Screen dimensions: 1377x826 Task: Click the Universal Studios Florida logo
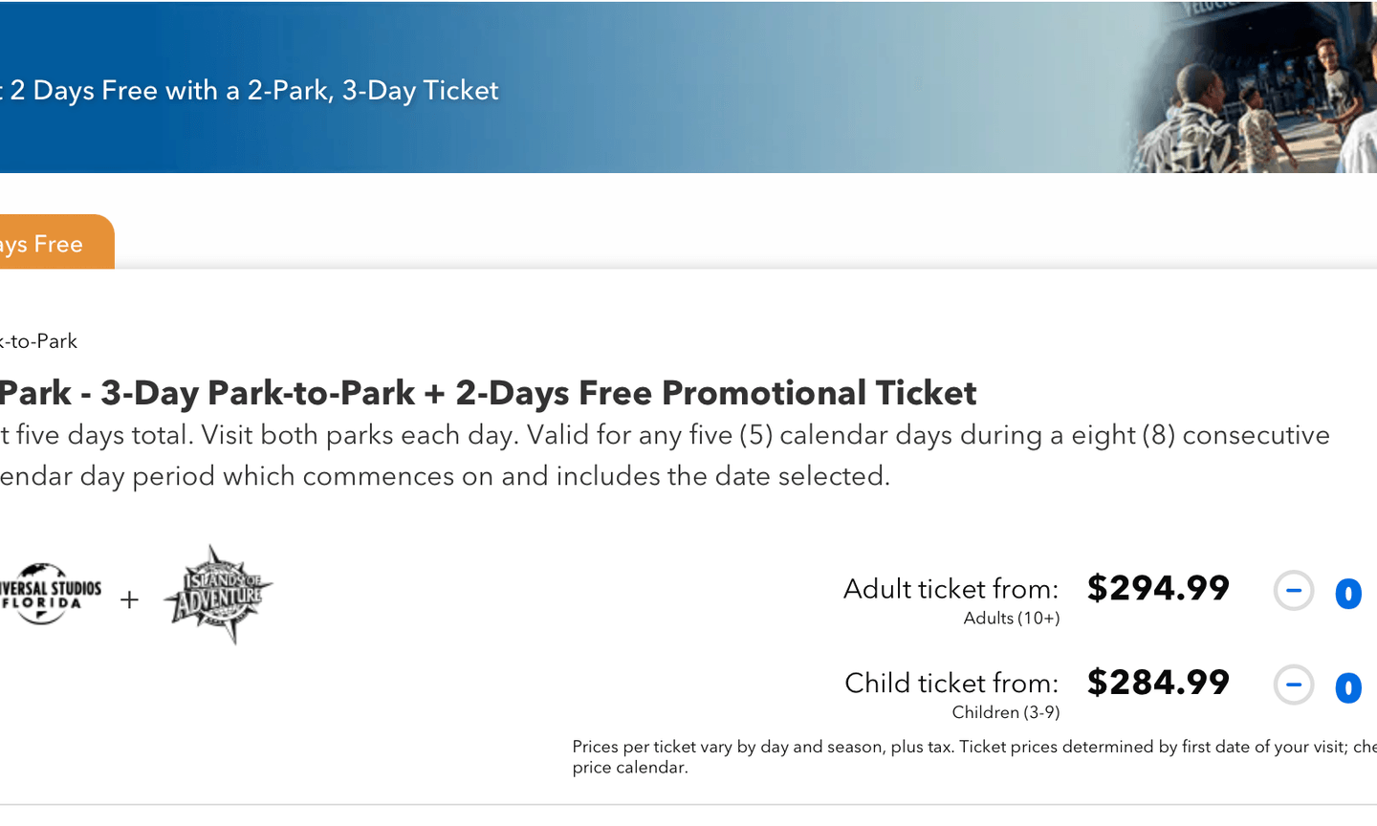[50, 594]
